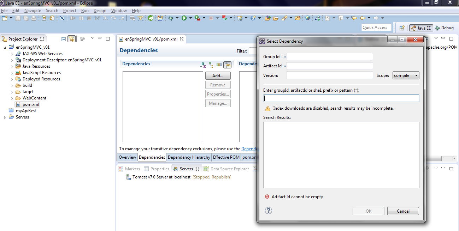Expand the WebContent folder
The width and height of the screenshot is (459, 231).
pos(12,98)
